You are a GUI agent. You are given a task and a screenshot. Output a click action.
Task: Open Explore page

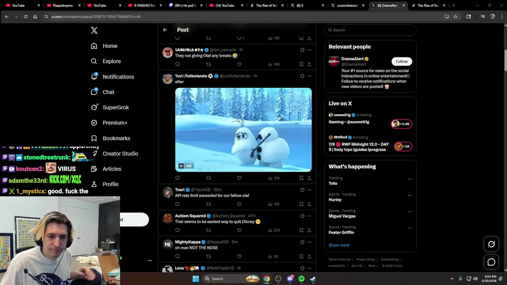pyautogui.click(x=106, y=61)
